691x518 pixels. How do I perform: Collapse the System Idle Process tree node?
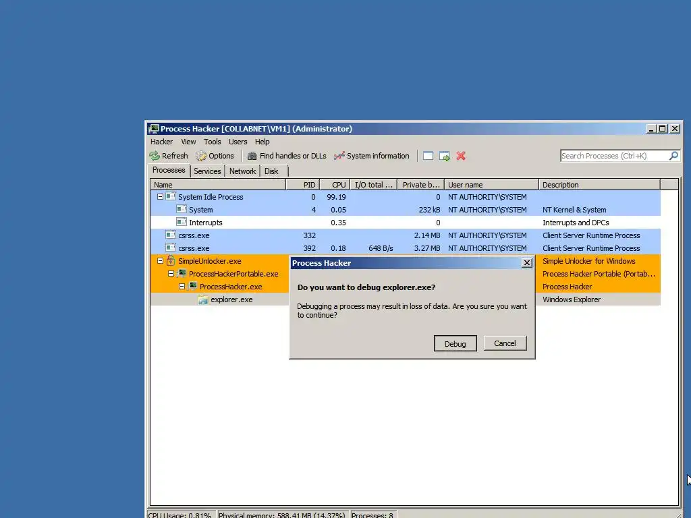tap(161, 197)
